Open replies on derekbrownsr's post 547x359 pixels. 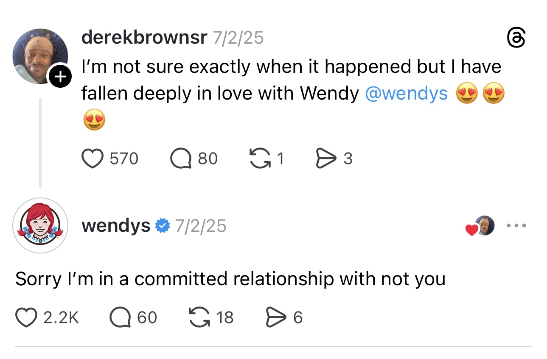tap(182, 159)
